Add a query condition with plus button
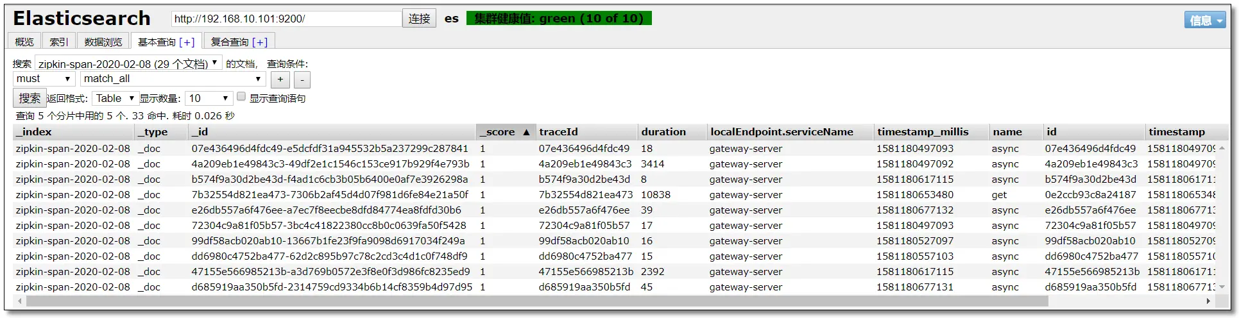This screenshot has width=1239, height=318. coord(280,79)
